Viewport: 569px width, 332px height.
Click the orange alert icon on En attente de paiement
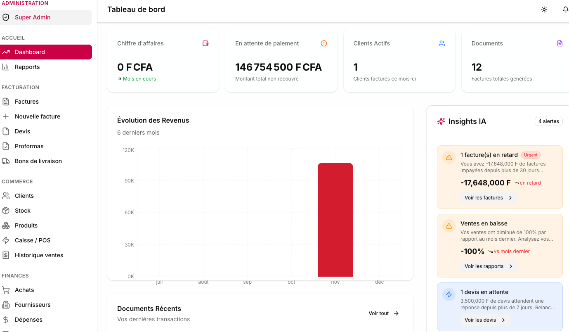[x=324, y=43]
